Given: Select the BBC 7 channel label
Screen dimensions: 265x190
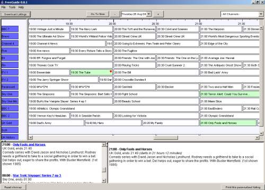Looking at the screenshot, I should pos(10,29).
